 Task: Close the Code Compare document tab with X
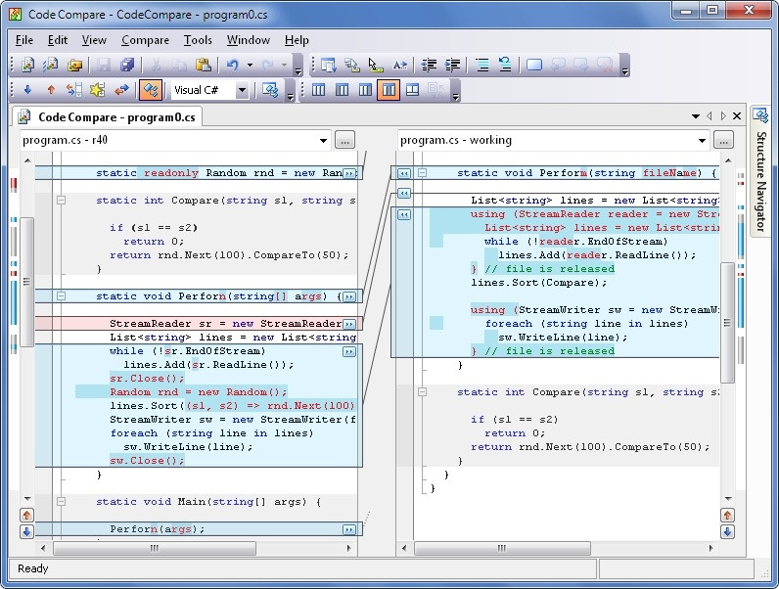click(737, 116)
